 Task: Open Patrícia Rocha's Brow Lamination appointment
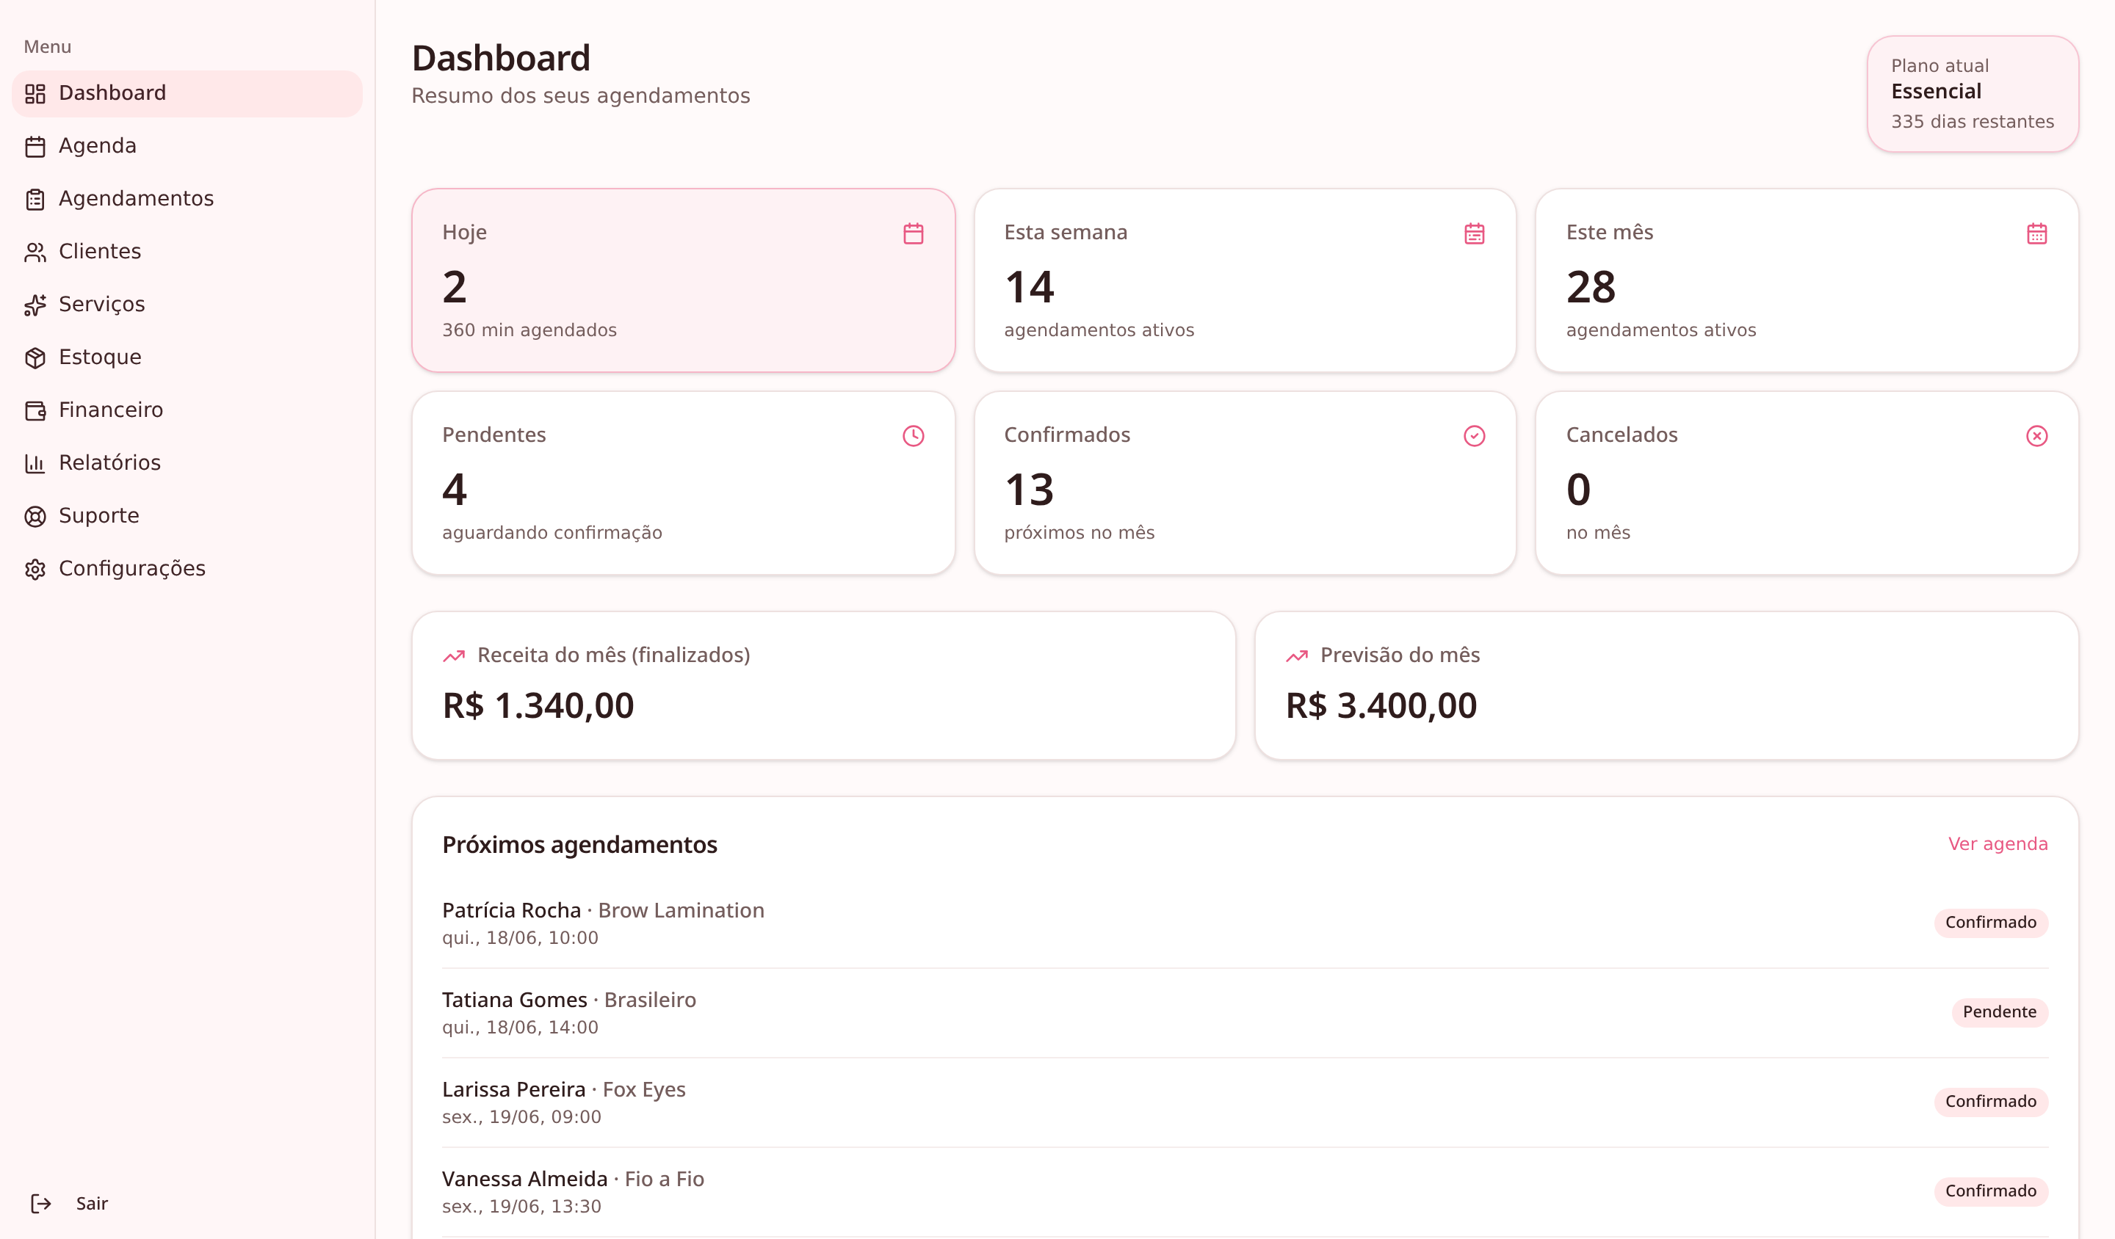[x=1245, y=923]
